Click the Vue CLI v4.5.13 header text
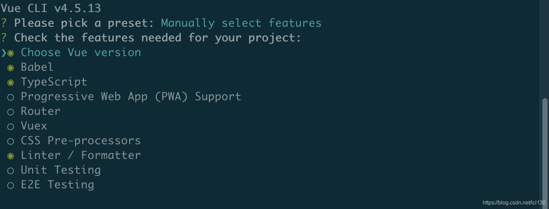Screen dimensions: 549x209 [x=51, y=8]
